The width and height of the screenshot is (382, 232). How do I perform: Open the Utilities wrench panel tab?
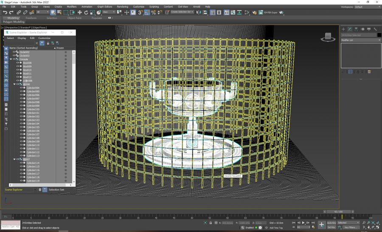coord(376,29)
